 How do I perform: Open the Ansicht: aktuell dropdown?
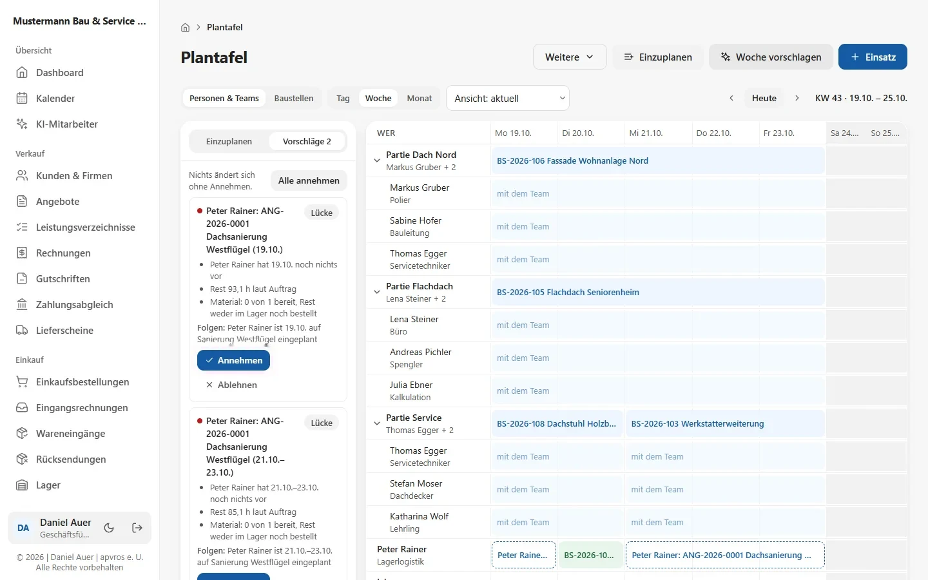click(508, 98)
